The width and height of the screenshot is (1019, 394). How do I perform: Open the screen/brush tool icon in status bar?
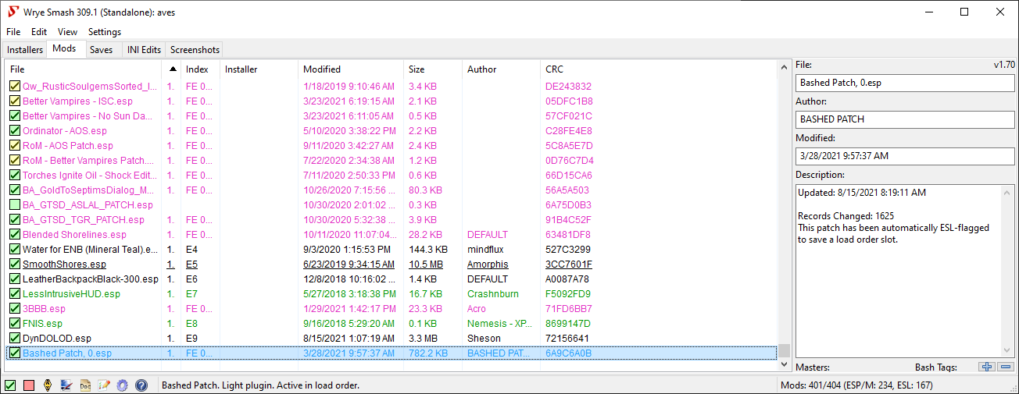[66, 385]
